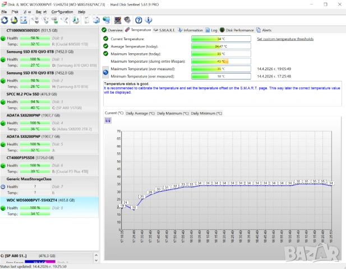Click the Refresh icon in the toolbar
Image resolution: width=346 pixels, height=269 pixels.
pyautogui.click(x=4, y=20)
